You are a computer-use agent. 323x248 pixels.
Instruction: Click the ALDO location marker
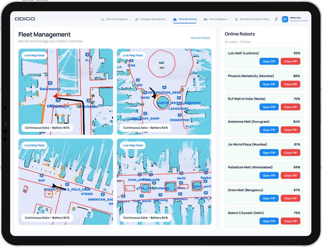point(138,80)
